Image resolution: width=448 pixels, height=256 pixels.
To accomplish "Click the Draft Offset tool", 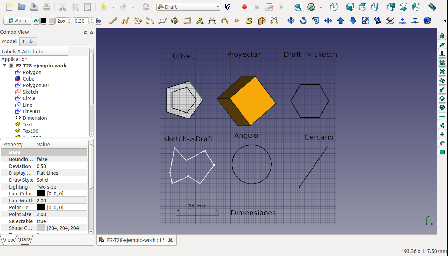I will coord(316,21).
